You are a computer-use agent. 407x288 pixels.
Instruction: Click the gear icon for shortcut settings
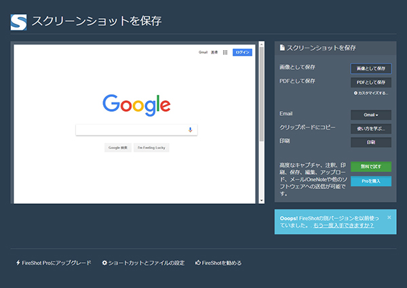104,263
